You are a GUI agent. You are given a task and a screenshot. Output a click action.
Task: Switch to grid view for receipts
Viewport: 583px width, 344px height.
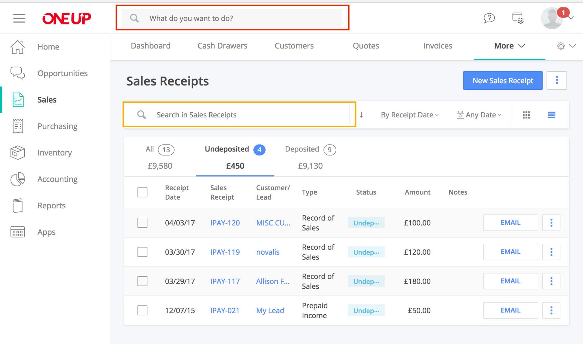pos(526,115)
